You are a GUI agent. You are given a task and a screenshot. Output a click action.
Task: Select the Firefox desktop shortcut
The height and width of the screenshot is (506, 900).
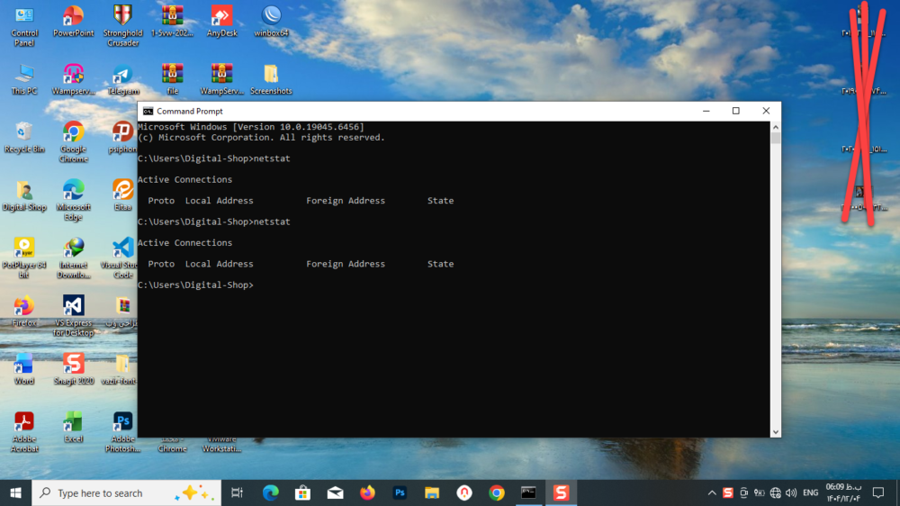[24, 312]
